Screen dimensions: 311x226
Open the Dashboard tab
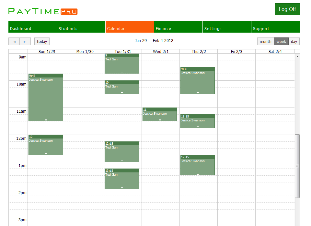click(x=32, y=27)
